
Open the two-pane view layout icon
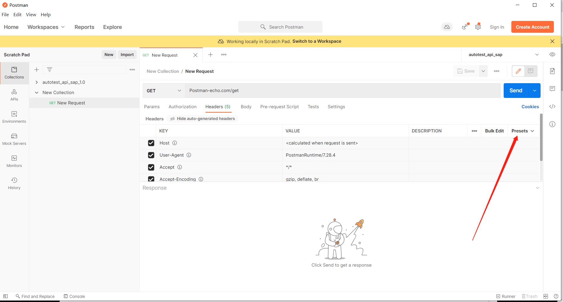click(x=546, y=296)
